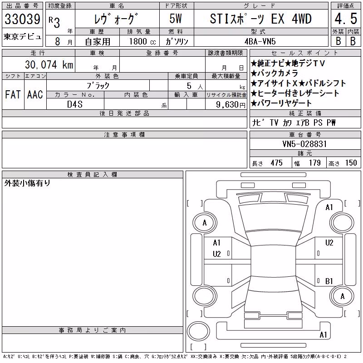Image resolution: width=363 pixels, height=363 pixels.
Task: Click the lot number 33039
Action: [x=22, y=19]
